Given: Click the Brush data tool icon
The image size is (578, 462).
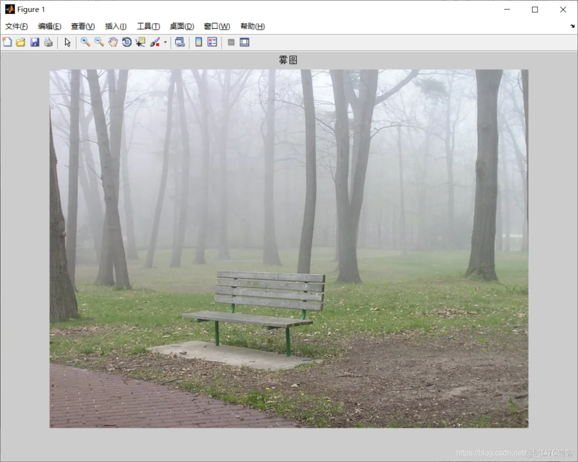Looking at the screenshot, I should click(155, 42).
